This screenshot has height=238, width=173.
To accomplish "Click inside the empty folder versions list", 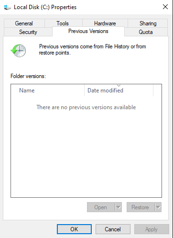I will pyautogui.click(x=86, y=147).
